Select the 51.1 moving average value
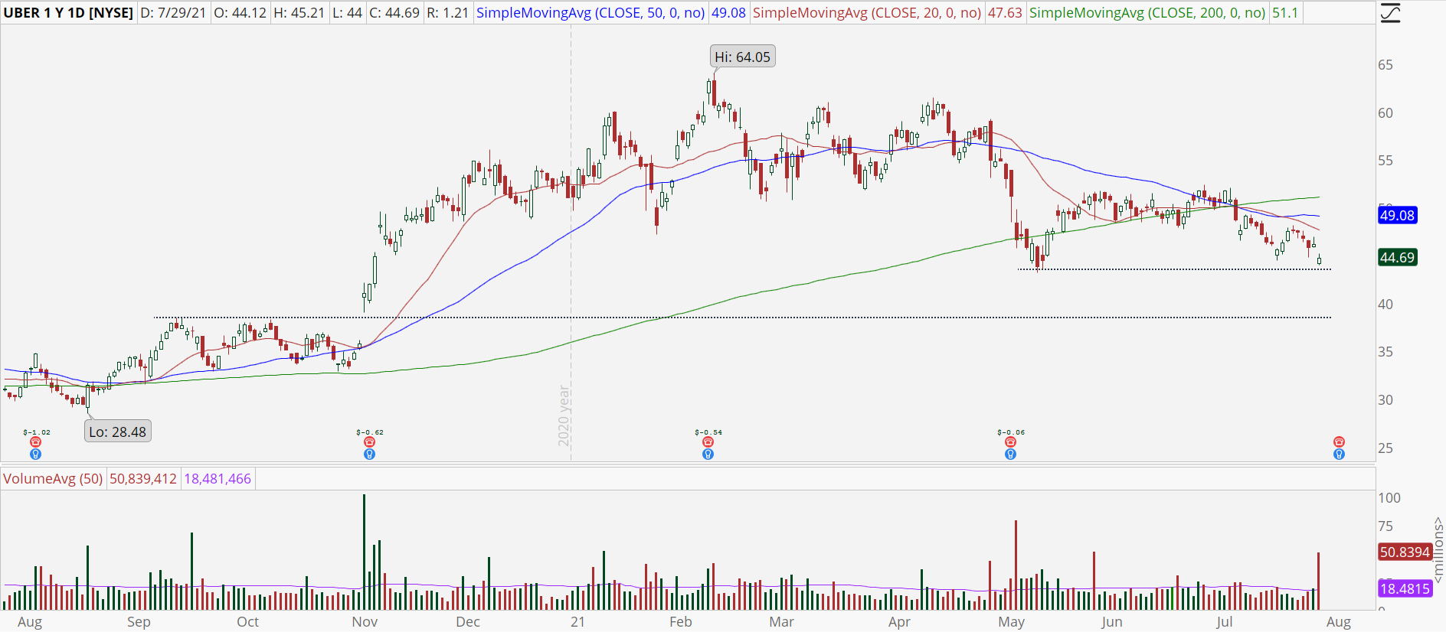 [1285, 13]
